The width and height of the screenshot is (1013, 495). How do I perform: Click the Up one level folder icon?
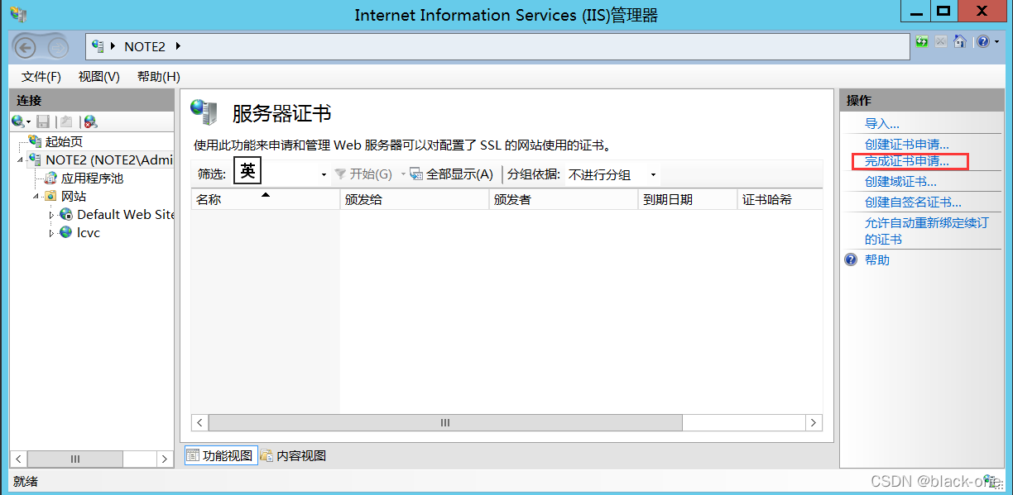pyautogui.click(x=66, y=121)
